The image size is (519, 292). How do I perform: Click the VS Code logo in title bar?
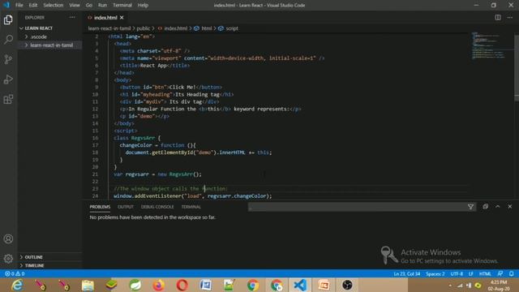click(x=6, y=5)
